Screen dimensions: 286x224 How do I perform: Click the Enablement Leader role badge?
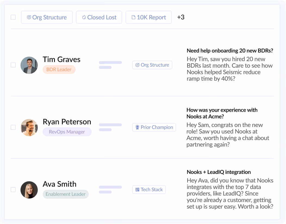pos(66,194)
